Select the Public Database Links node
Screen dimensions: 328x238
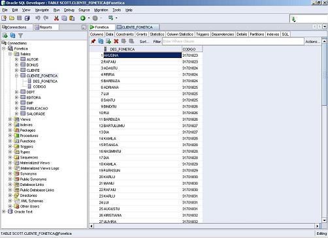[37, 190]
